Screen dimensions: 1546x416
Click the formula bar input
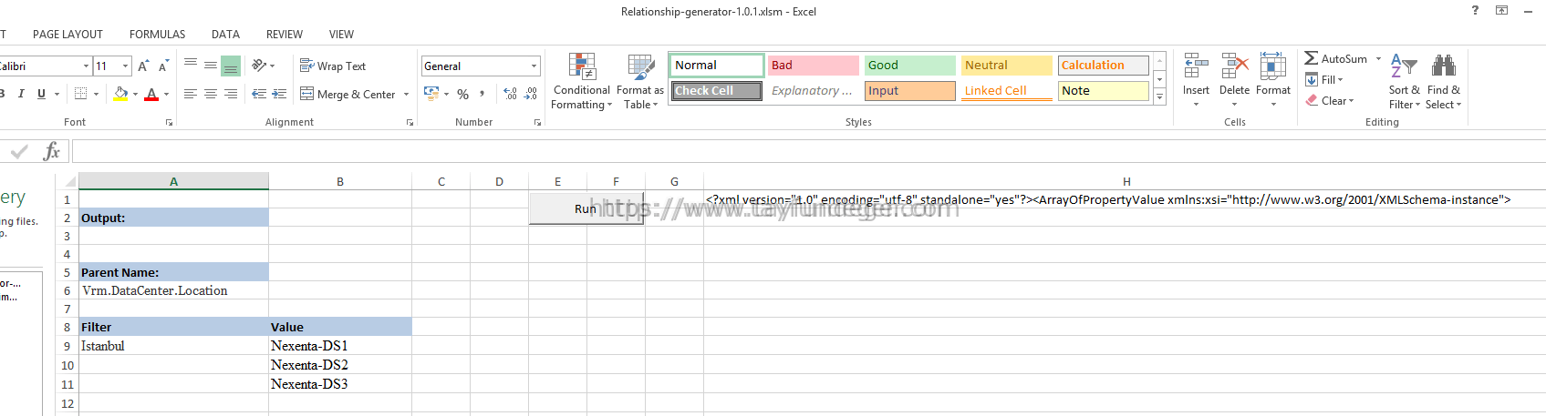808,151
